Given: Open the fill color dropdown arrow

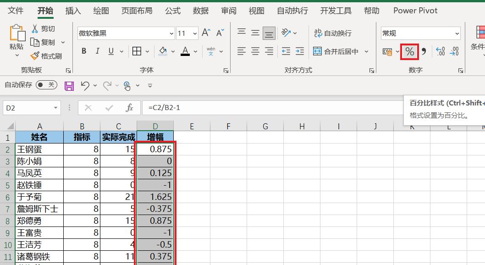Looking at the screenshot, I should 173,51.
